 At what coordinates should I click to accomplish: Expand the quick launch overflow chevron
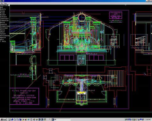point(50,119)
